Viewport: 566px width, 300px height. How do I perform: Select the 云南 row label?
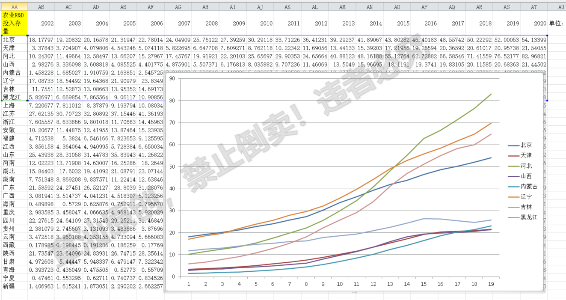pos(14,236)
